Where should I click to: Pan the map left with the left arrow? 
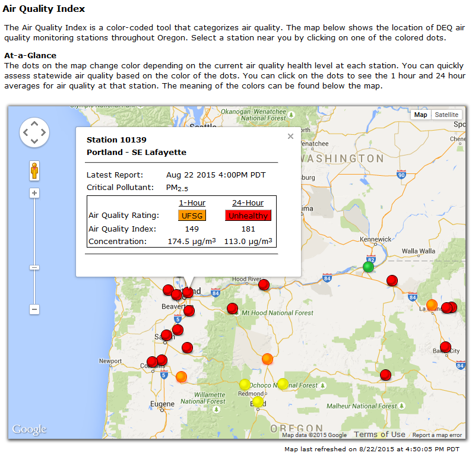pos(26,132)
